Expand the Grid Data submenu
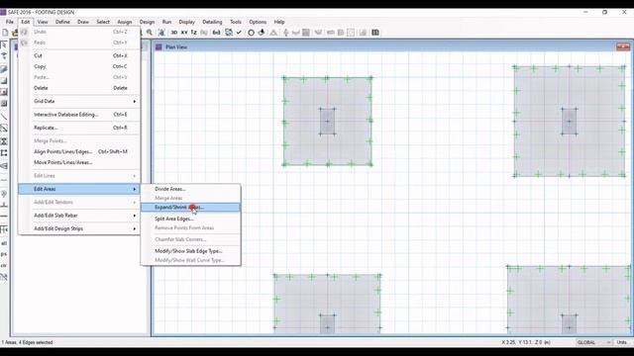 pyautogui.click(x=79, y=101)
